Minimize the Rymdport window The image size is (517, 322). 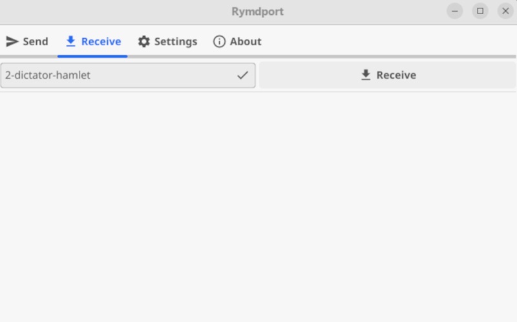455,11
